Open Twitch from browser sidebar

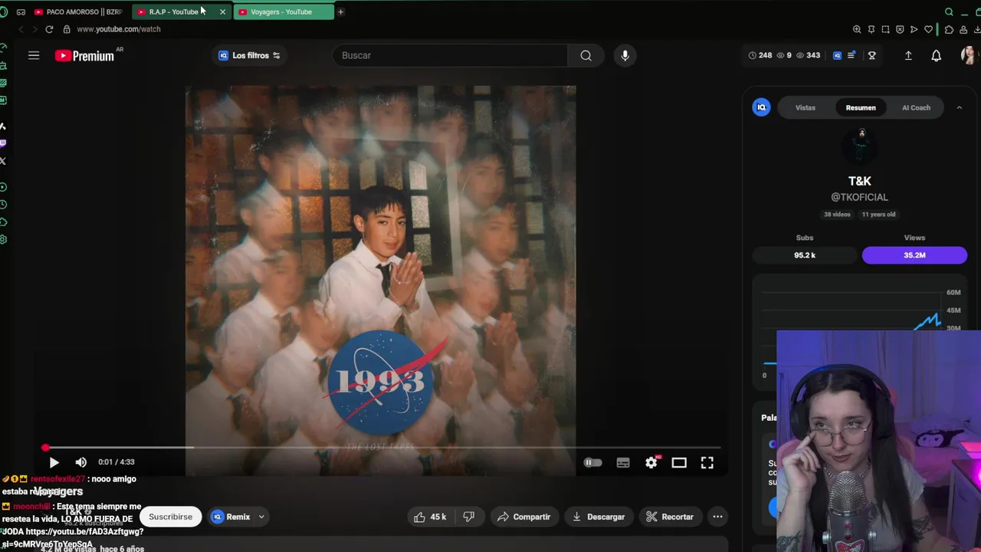pos(3,143)
